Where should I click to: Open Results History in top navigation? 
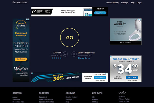click(113, 3)
